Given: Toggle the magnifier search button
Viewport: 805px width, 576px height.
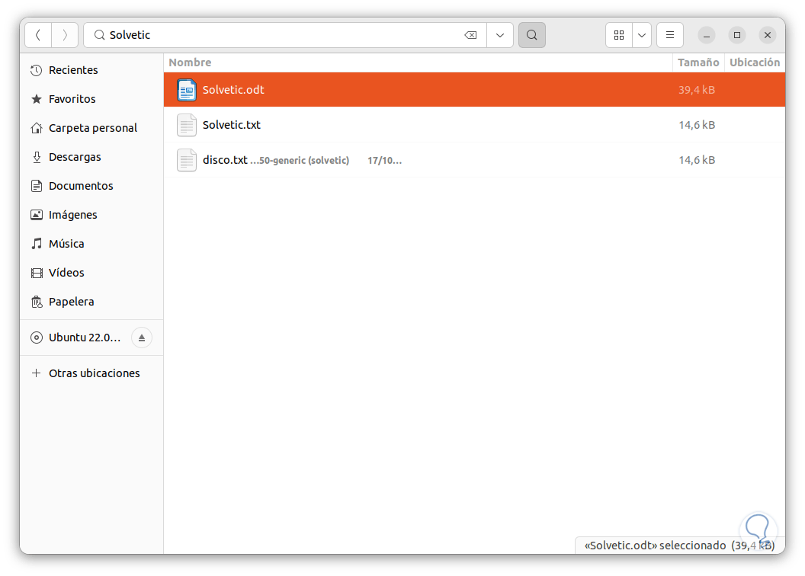Looking at the screenshot, I should tap(532, 35).
